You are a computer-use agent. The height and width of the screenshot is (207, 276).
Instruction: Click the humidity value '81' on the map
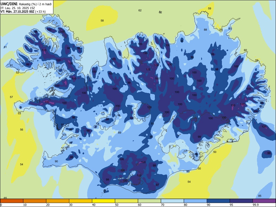pos(5,47)
